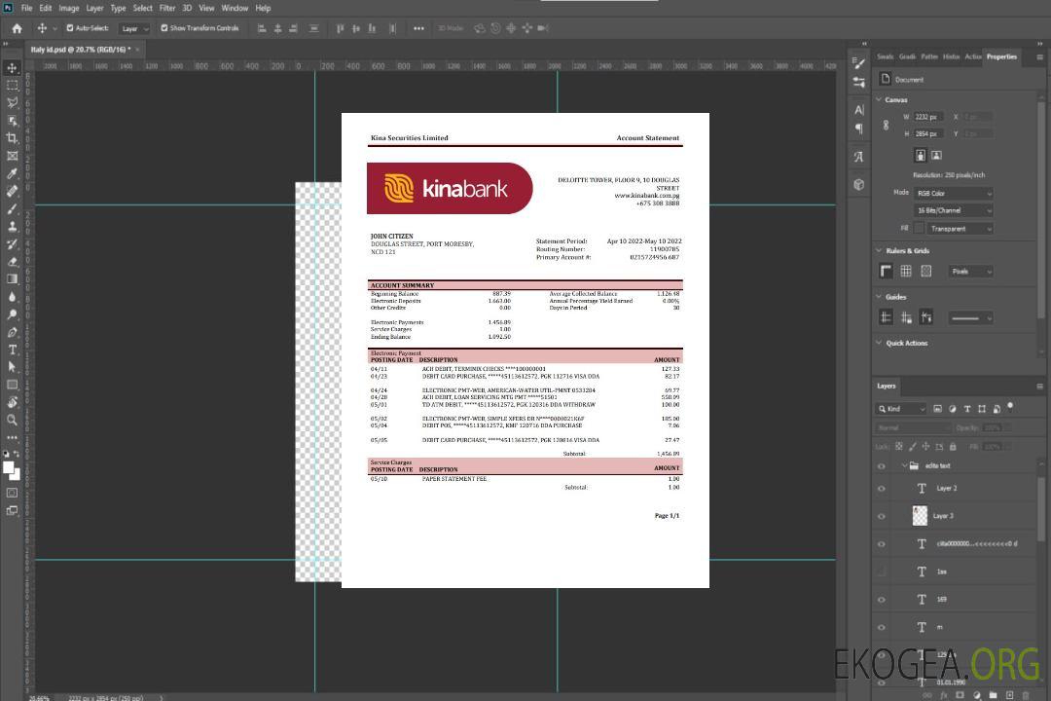Hide Layer 2 using its eye icon
The image size is (1051, 701).
click(882, 489)
